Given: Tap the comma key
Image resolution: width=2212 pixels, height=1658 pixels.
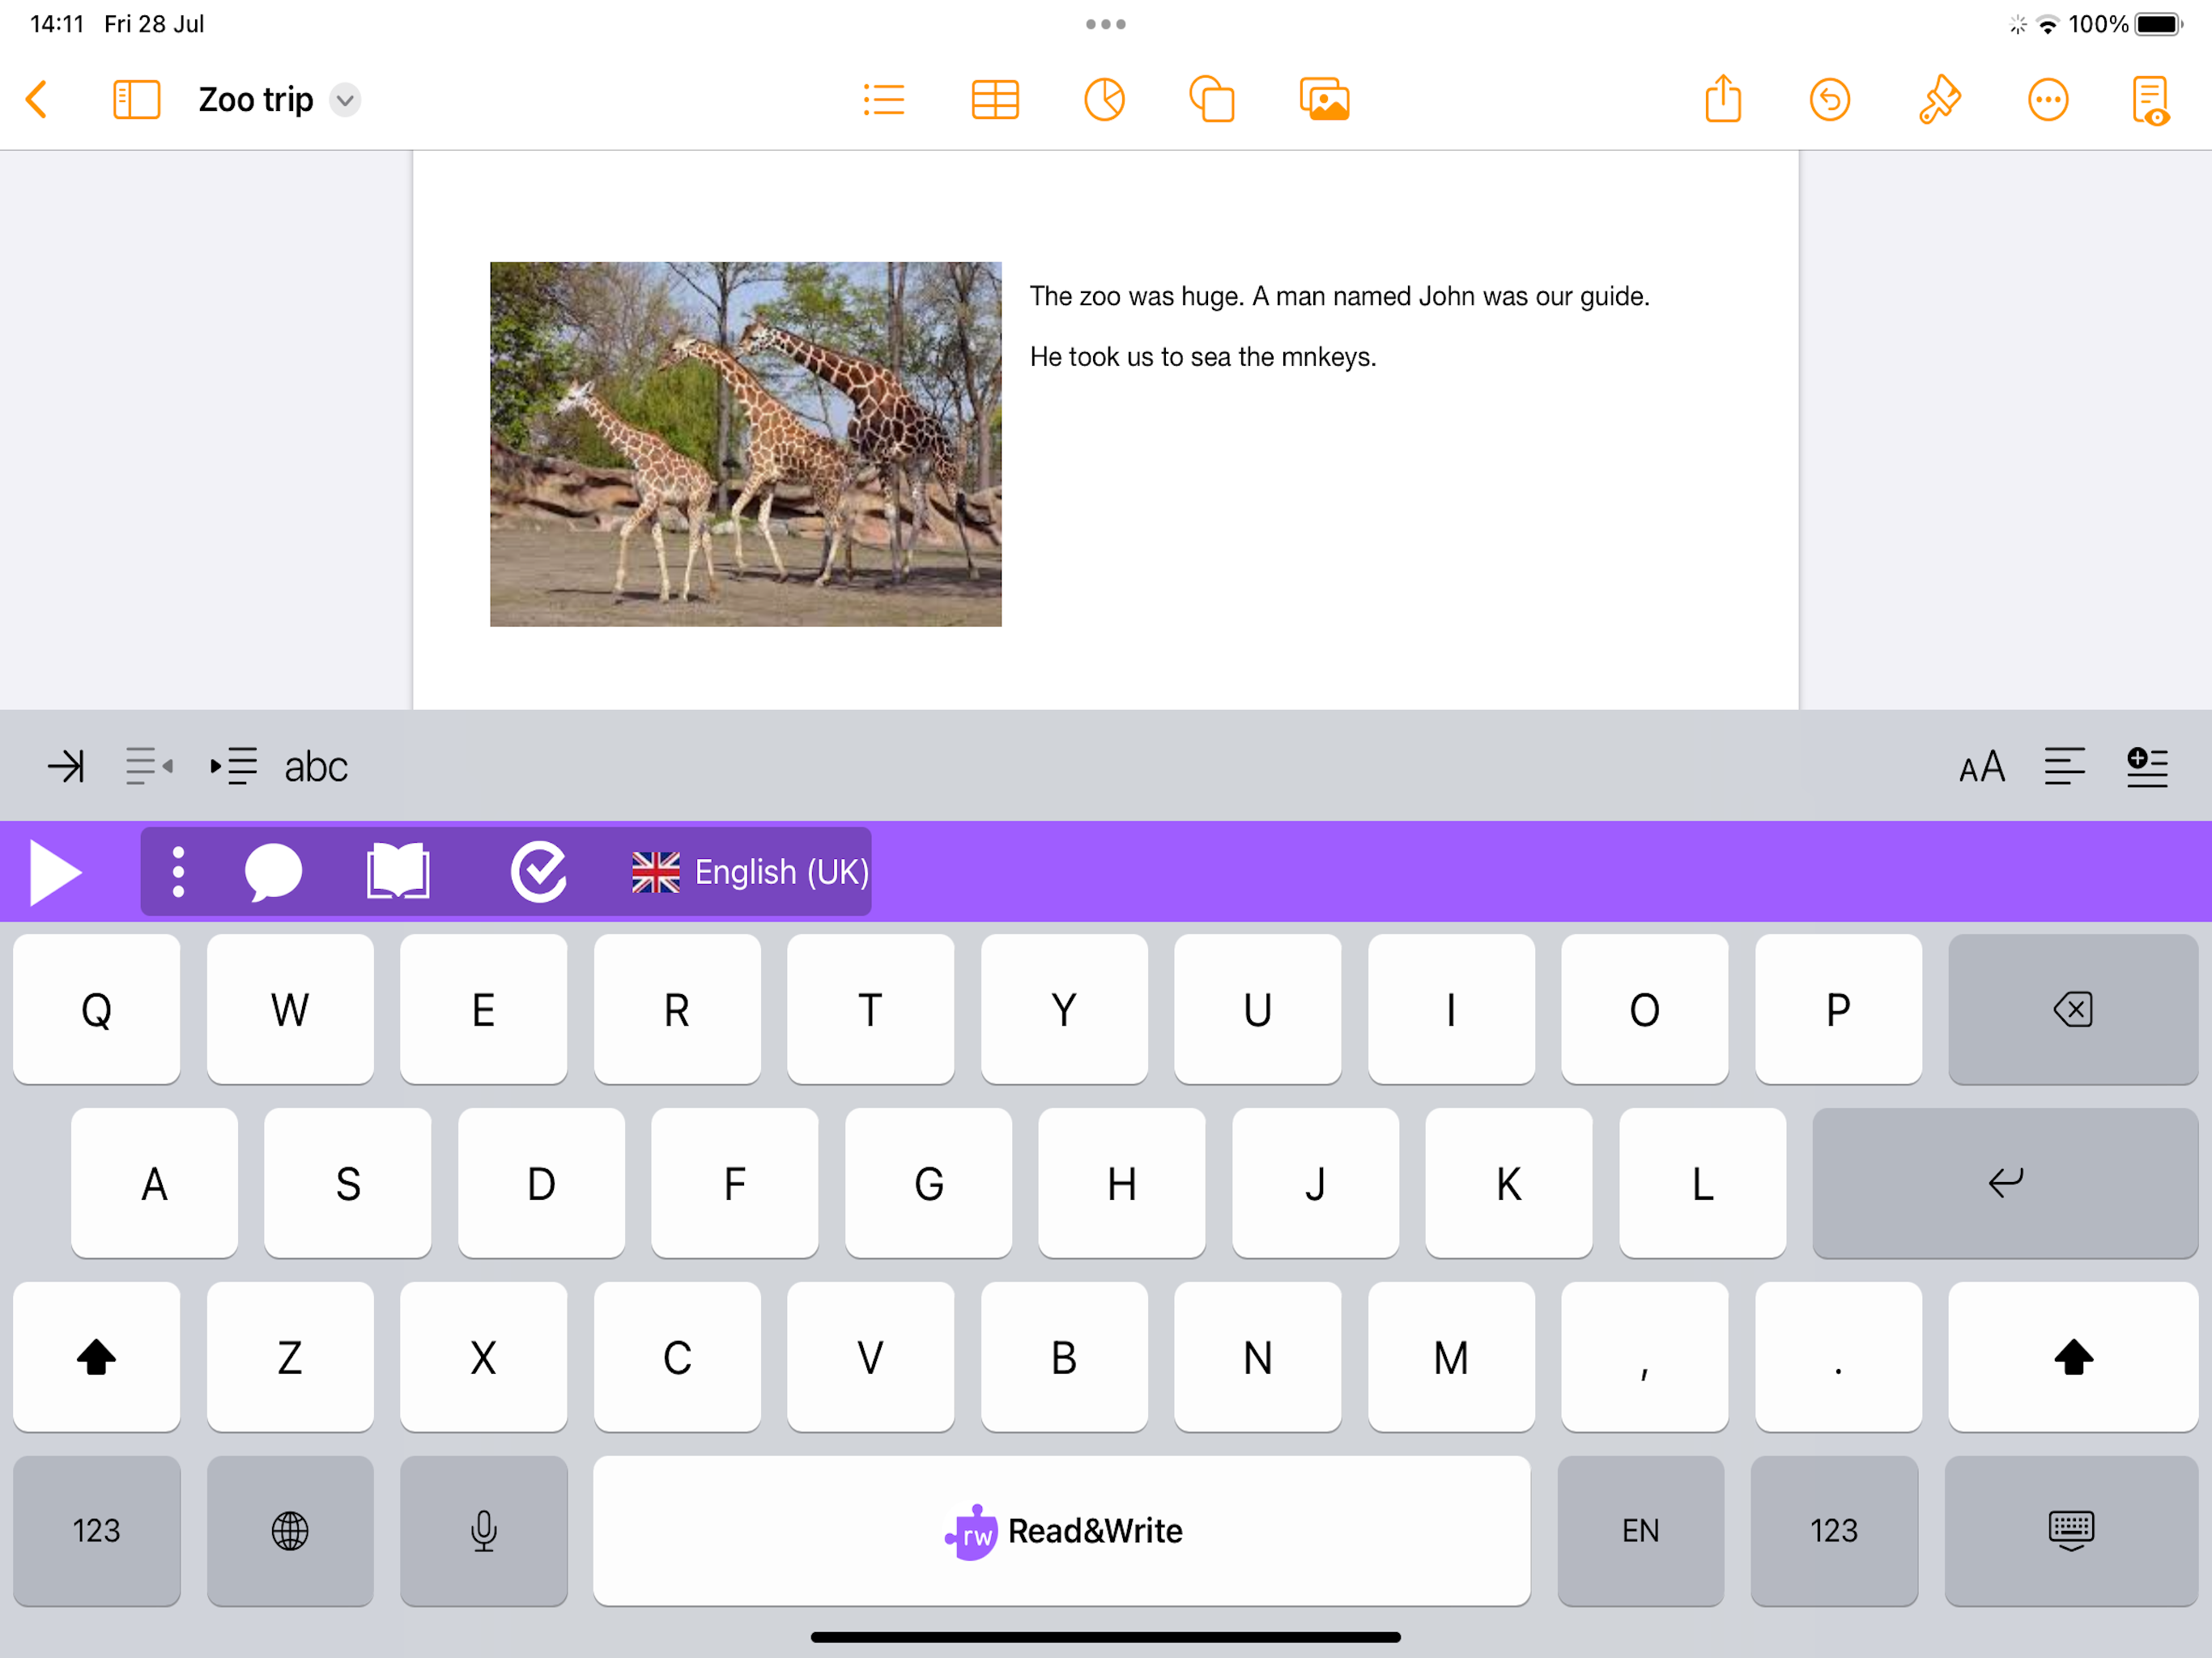Looking at the screenshot, I should click(1645, 1357).
